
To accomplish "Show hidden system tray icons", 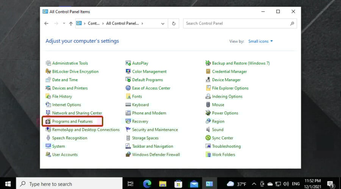I will [254, 184].
